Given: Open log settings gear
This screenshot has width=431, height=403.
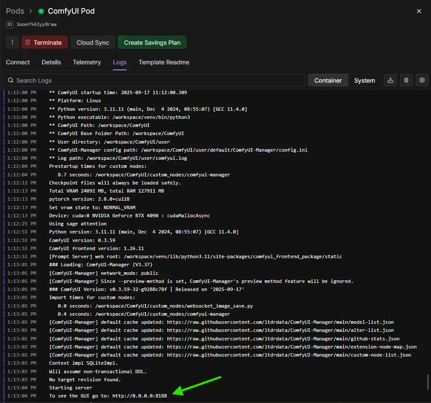Looking at the screenshot, I should click(x=422, y=80).
